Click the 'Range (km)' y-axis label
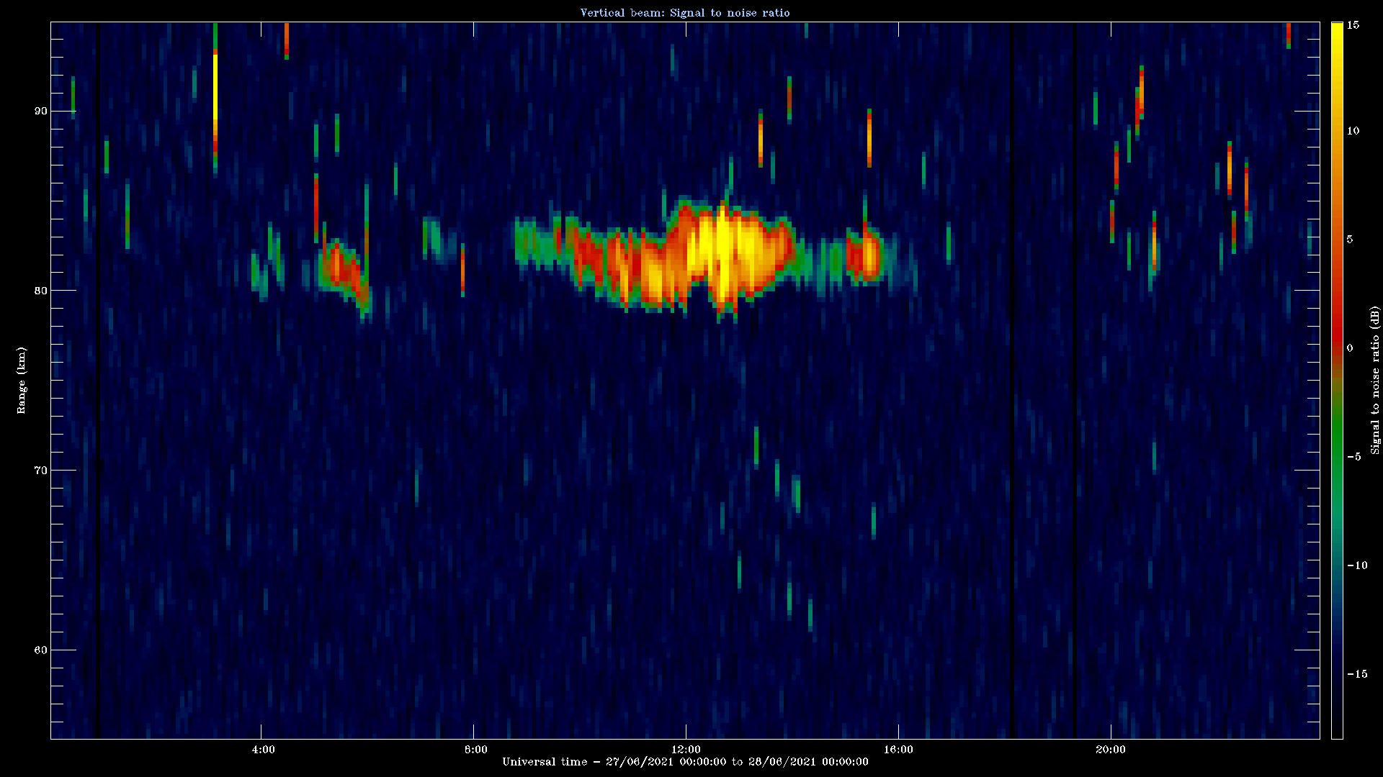Screen dimensions: 1383x777 (x=22, y=380)
